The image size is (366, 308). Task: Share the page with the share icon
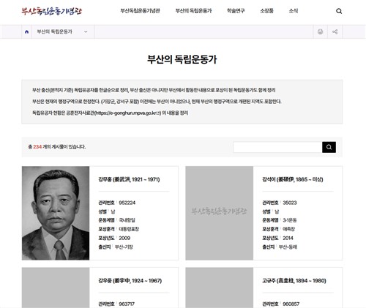[x=335, y=31]
